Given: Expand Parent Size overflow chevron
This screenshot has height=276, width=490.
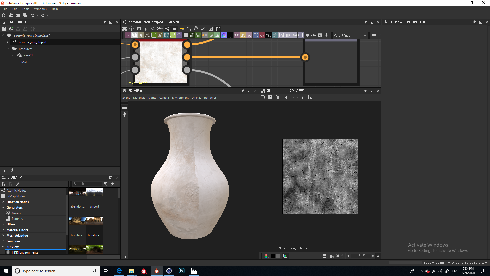Looking at the screenshot, I should [x=365, y=35].
